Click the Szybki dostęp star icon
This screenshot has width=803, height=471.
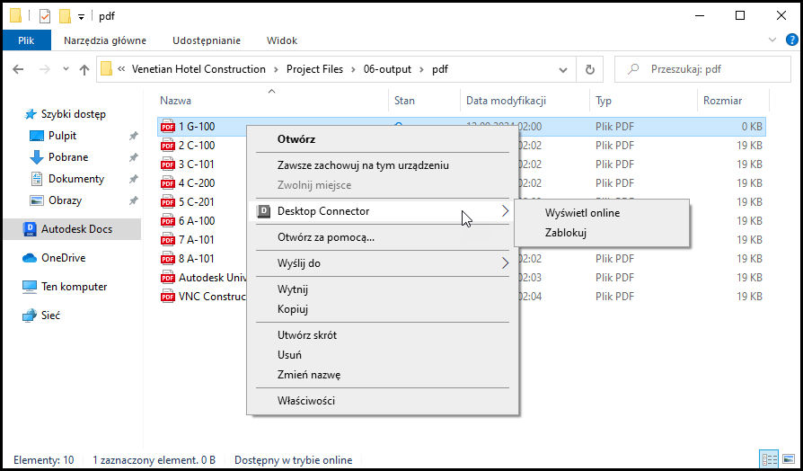point(31,114)
